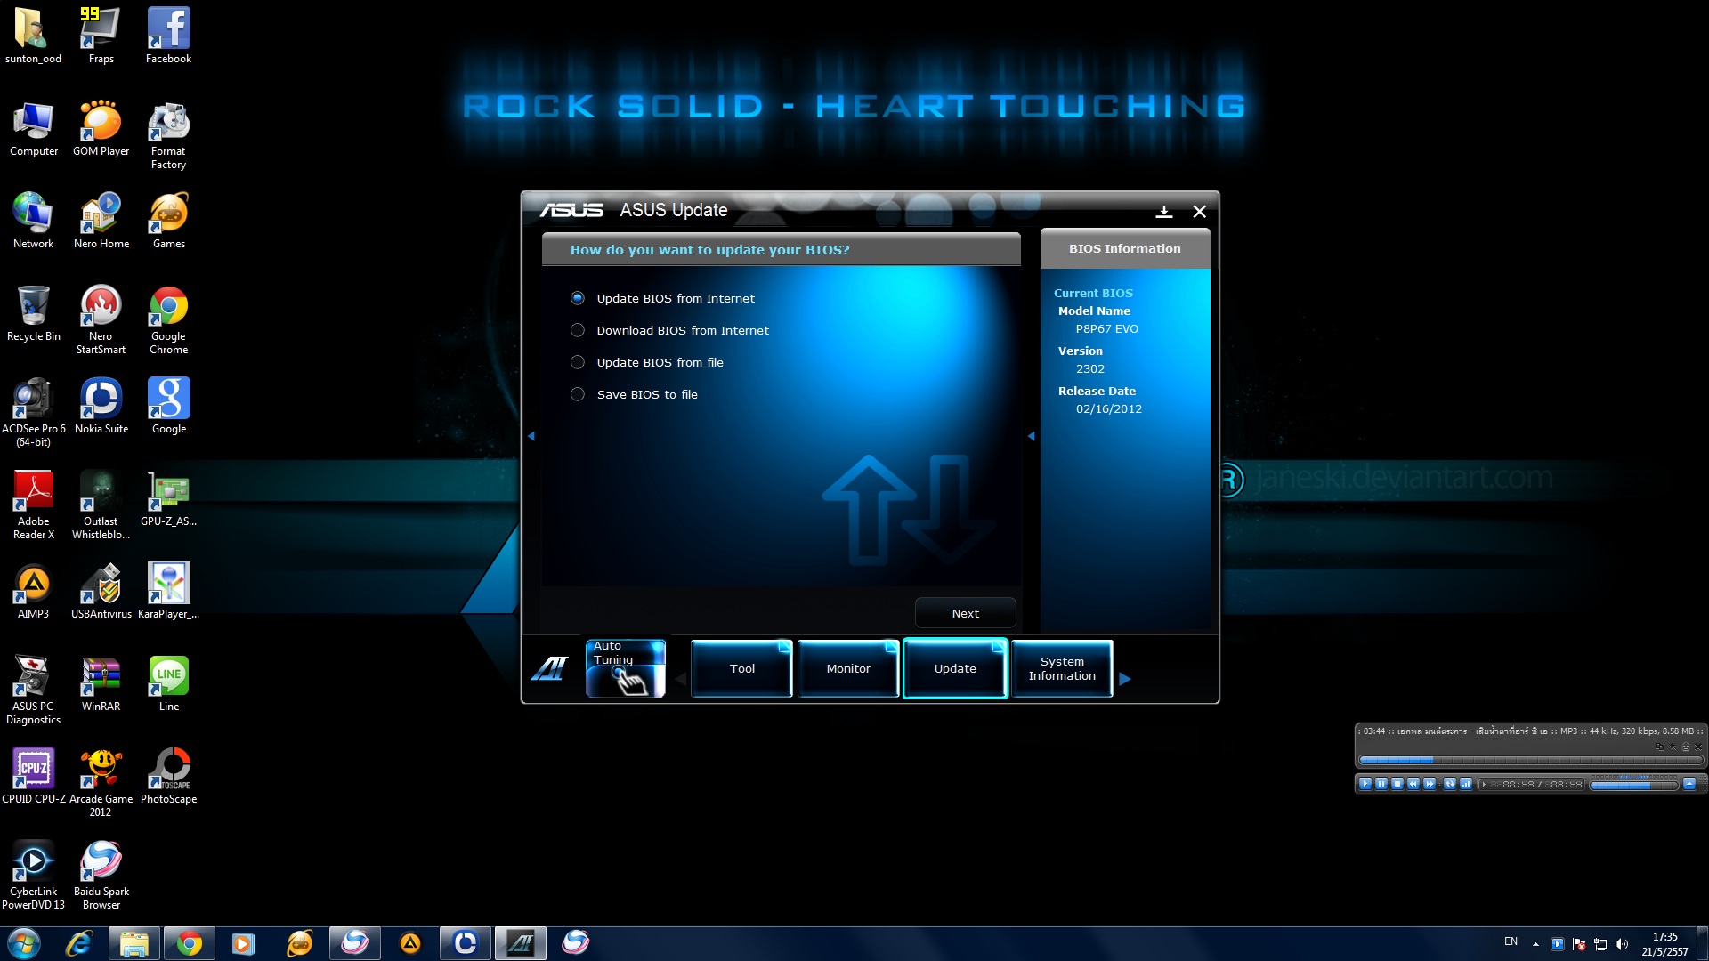Open AI Suite II from taskbar

pyautogui.click(x=521, y=943)
